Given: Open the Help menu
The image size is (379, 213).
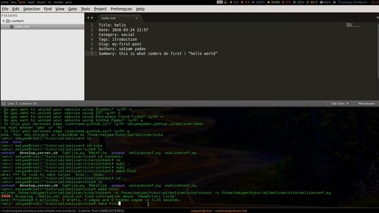Looking at the screenshot, I should tap(140, 9).
